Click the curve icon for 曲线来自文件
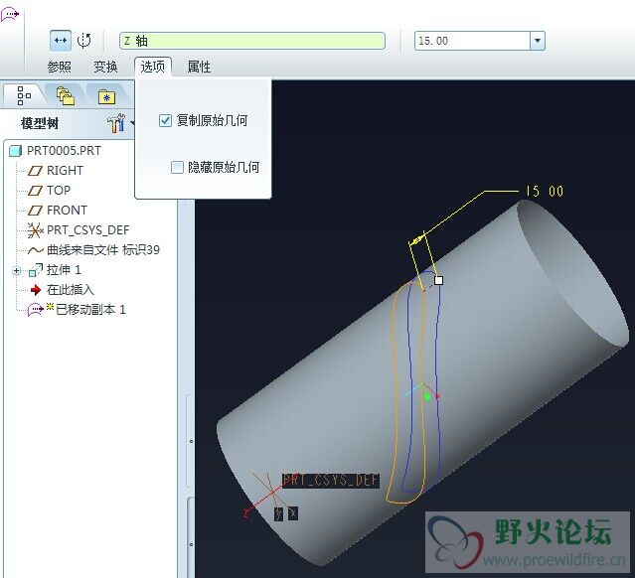 click(35, 250)
